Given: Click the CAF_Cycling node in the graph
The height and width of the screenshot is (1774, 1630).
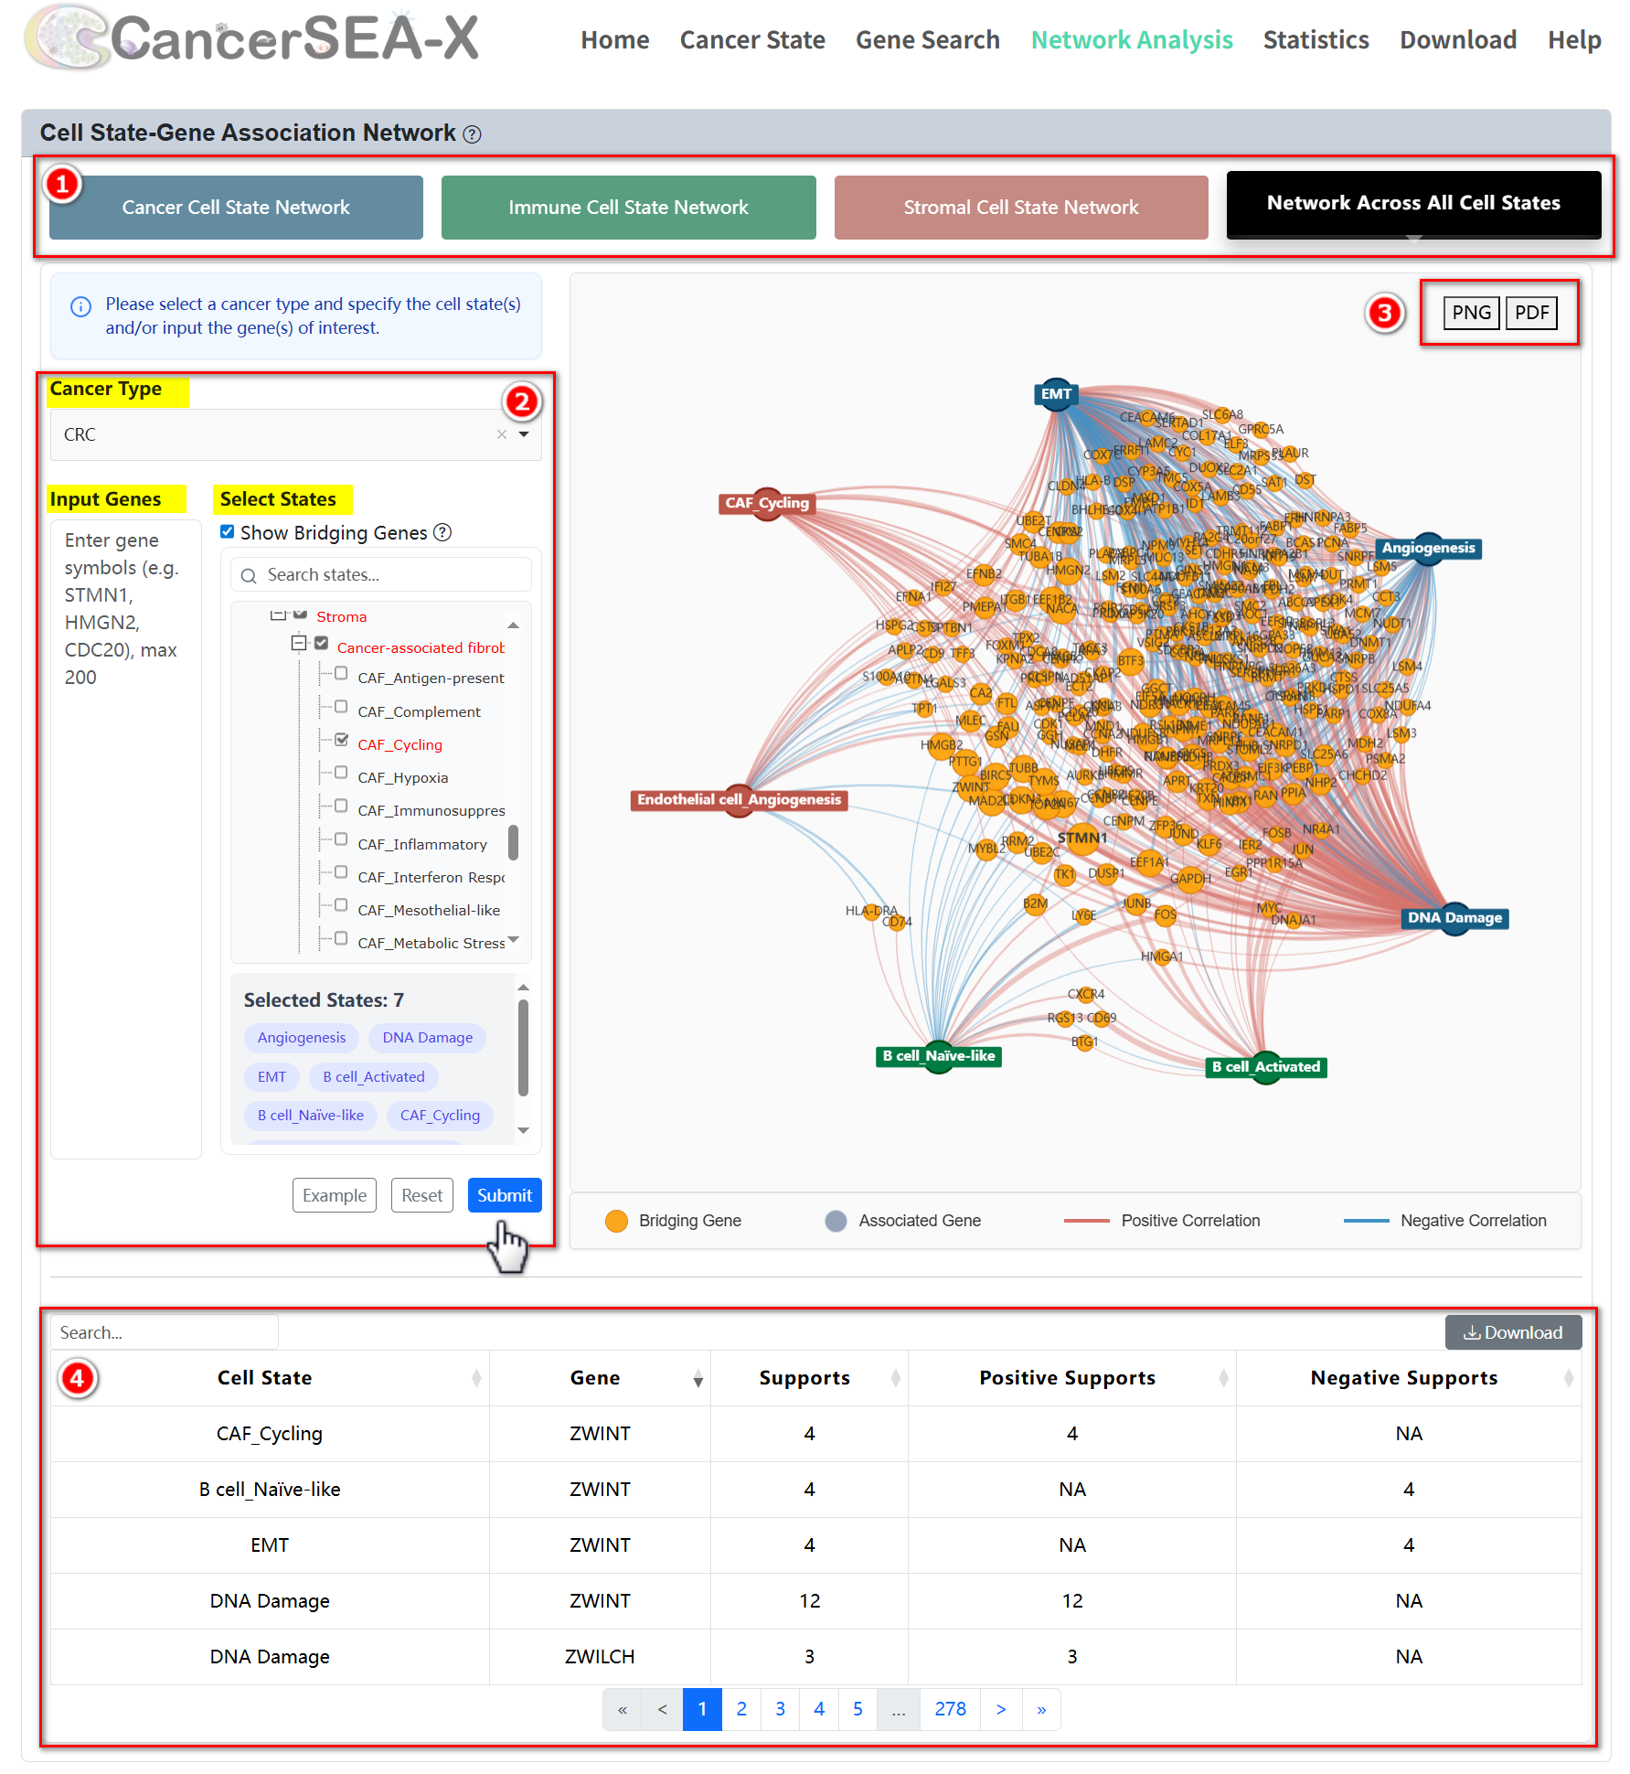Looking at the screenshot, I should pos(767,503).
